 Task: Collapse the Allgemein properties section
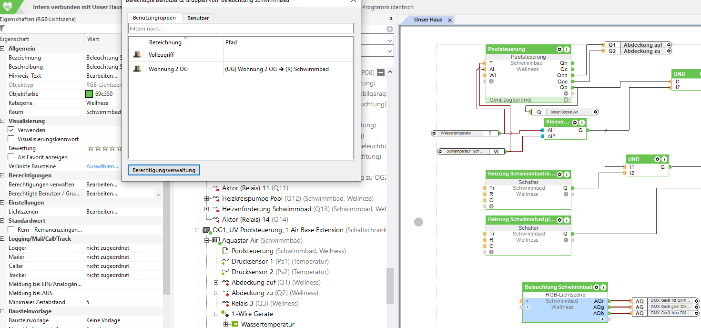[3, 49]
